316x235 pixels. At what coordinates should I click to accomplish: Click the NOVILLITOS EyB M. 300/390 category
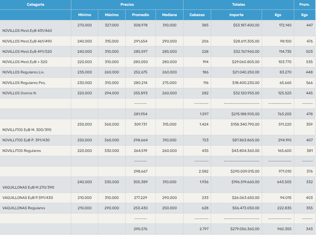pos(27,130)
